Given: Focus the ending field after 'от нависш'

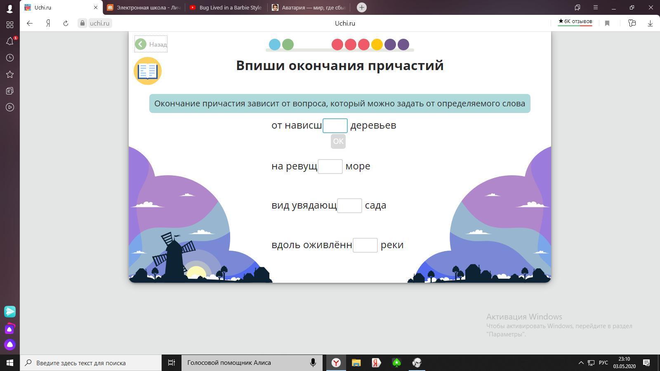Looking at the screenshot, I should point(335,125).
